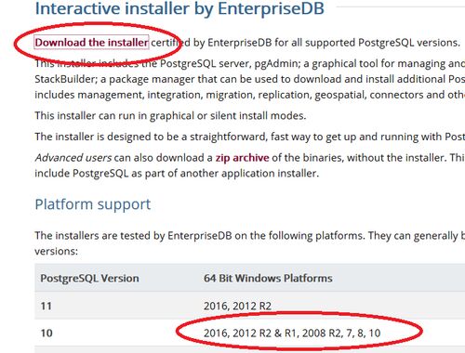The width and height of the screenshot is (465, 353).
Task: Click the "include PostgreSQL as part of another" line
Action: (177, 173)
